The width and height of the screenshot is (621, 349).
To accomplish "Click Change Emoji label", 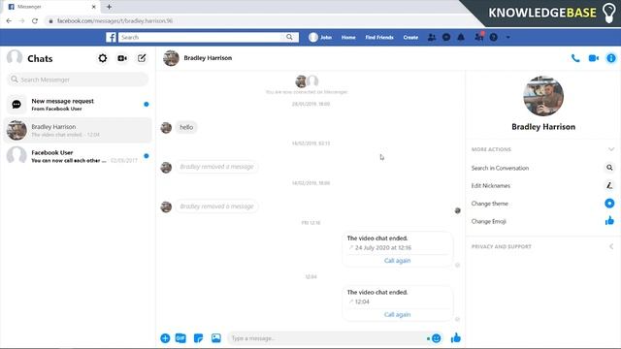I will 489,221.
